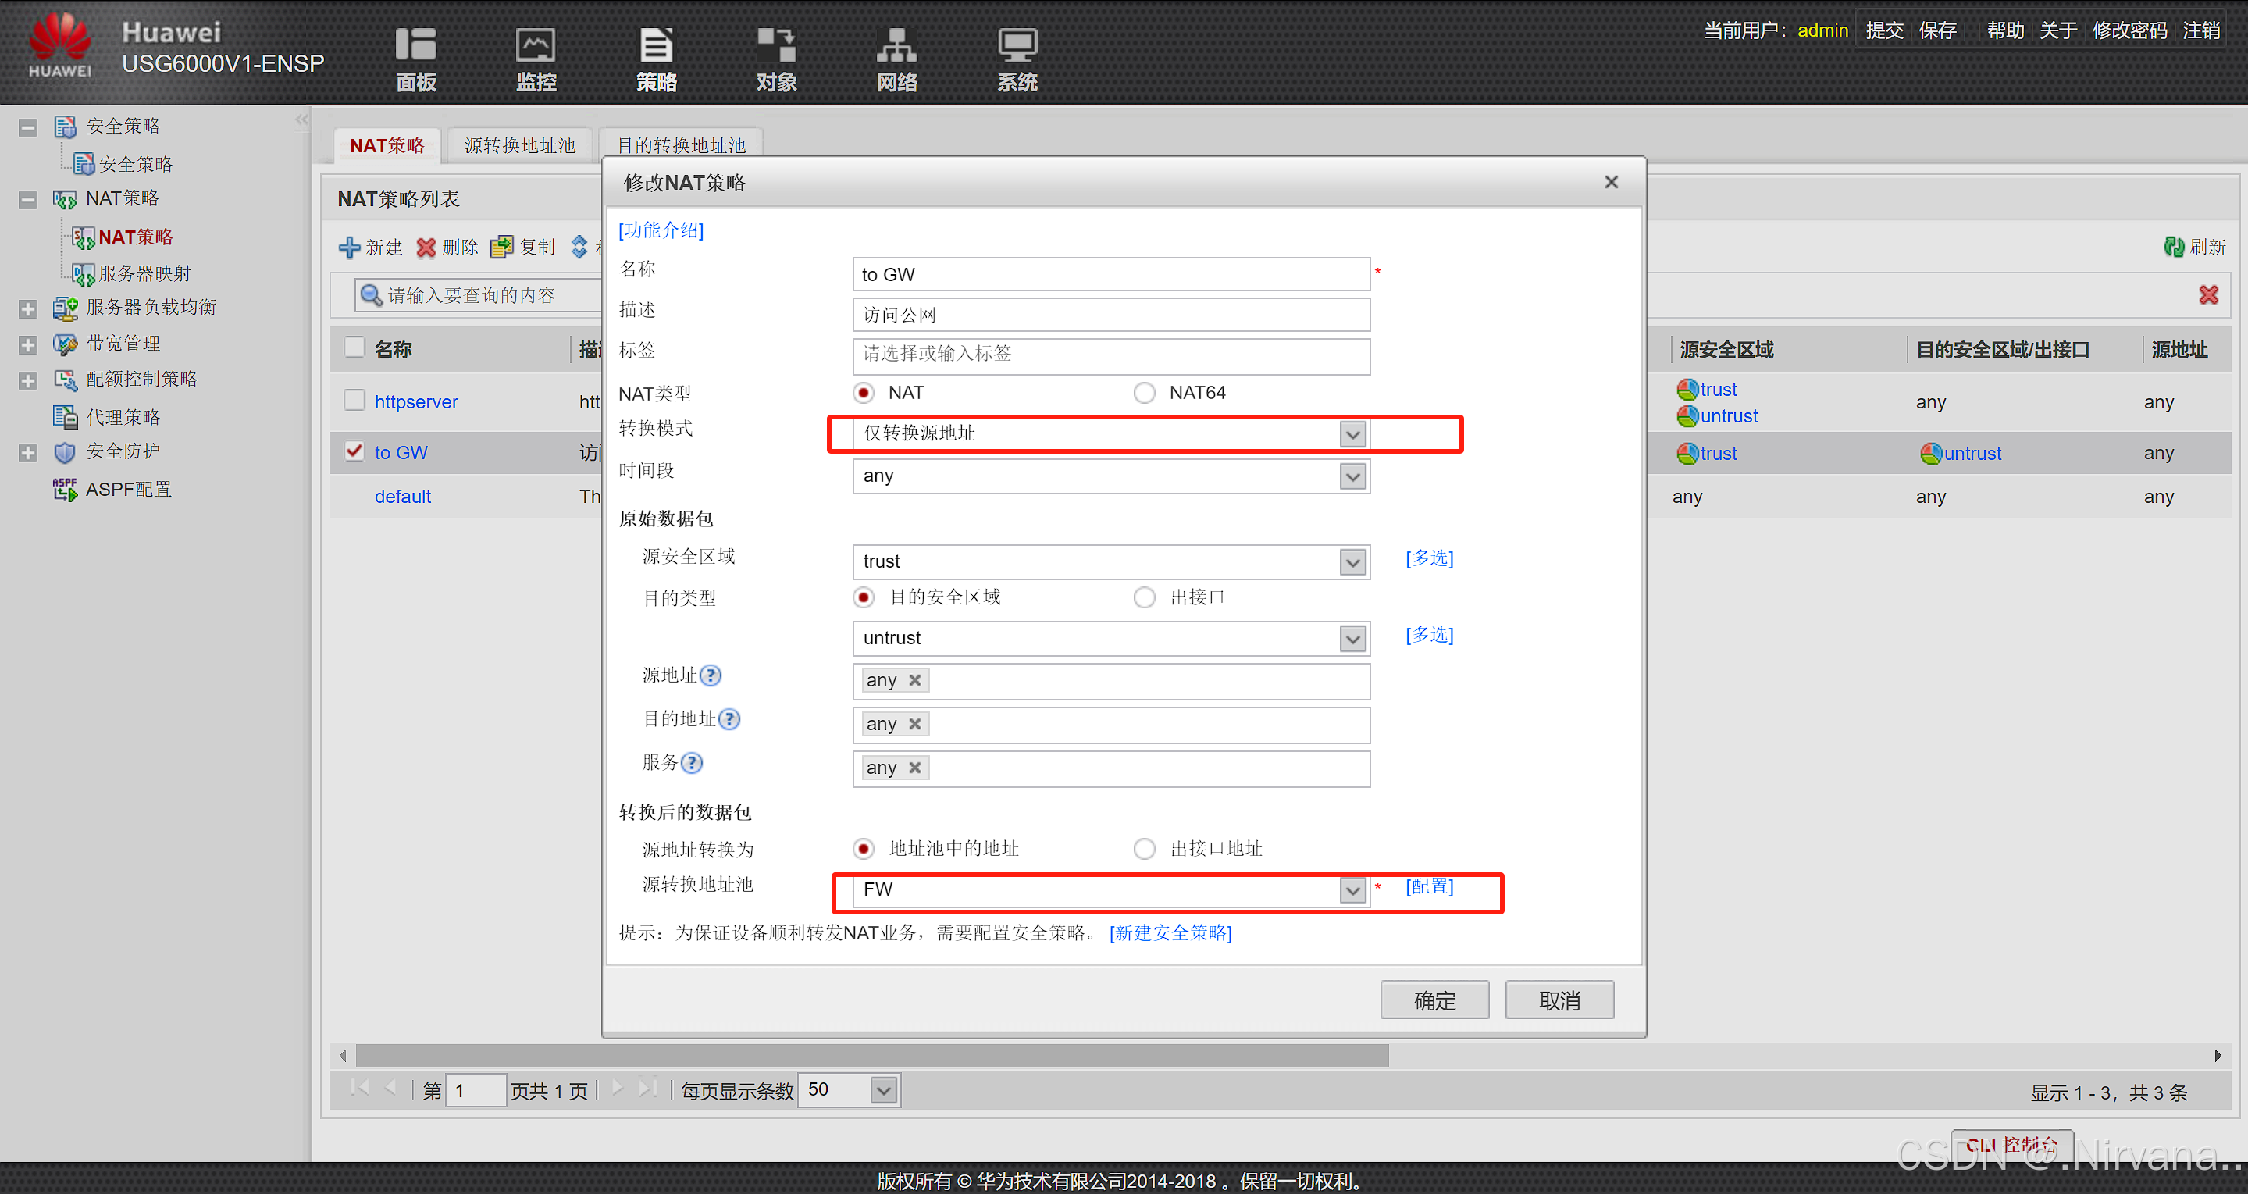
Task: Tick the httpserver row checkbox
Action: click(354, 400)
